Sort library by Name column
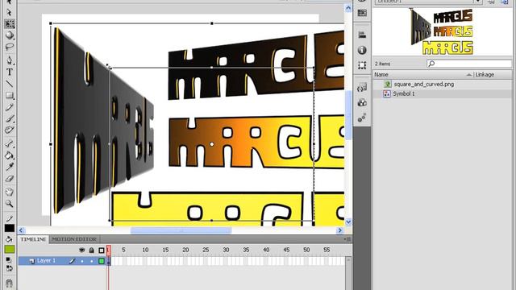 [x=381, y=75]
